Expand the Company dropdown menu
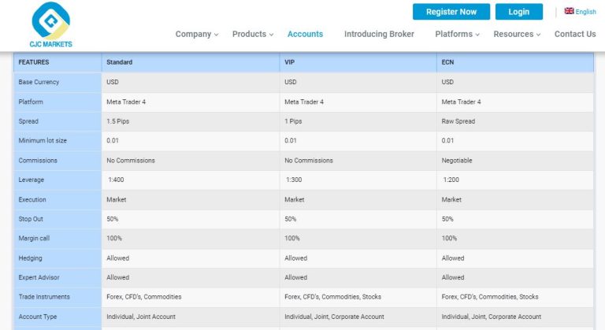The image size is (605, 330). coord(197,34)
